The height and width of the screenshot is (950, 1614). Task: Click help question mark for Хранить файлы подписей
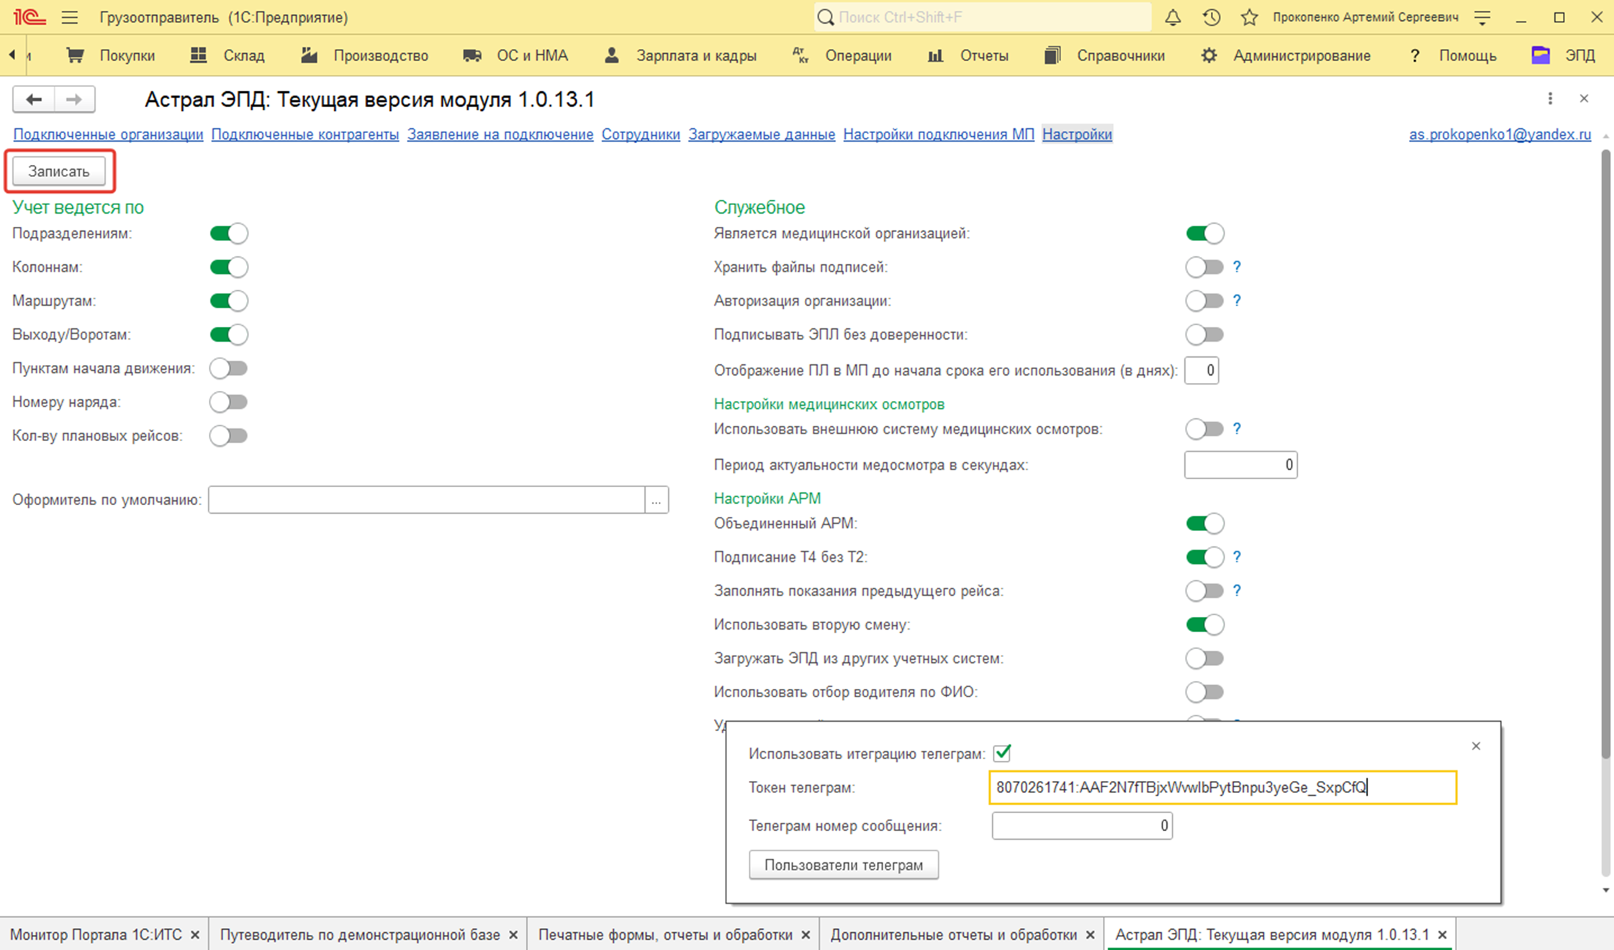(1237, 267)
